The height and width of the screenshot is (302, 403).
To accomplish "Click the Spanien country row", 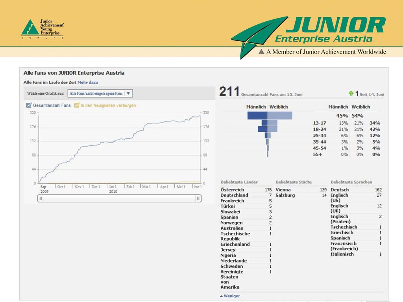I will tap(246, 217).
